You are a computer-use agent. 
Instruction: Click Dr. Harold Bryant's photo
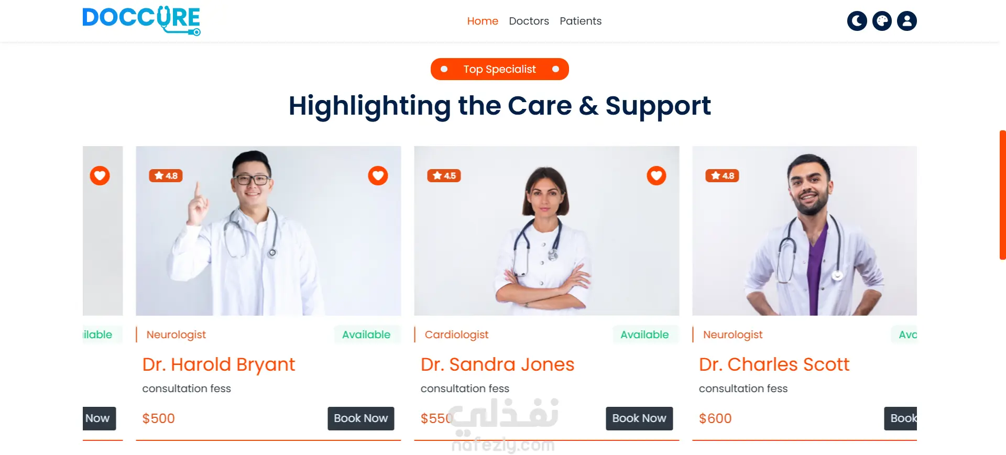point(268,231)
